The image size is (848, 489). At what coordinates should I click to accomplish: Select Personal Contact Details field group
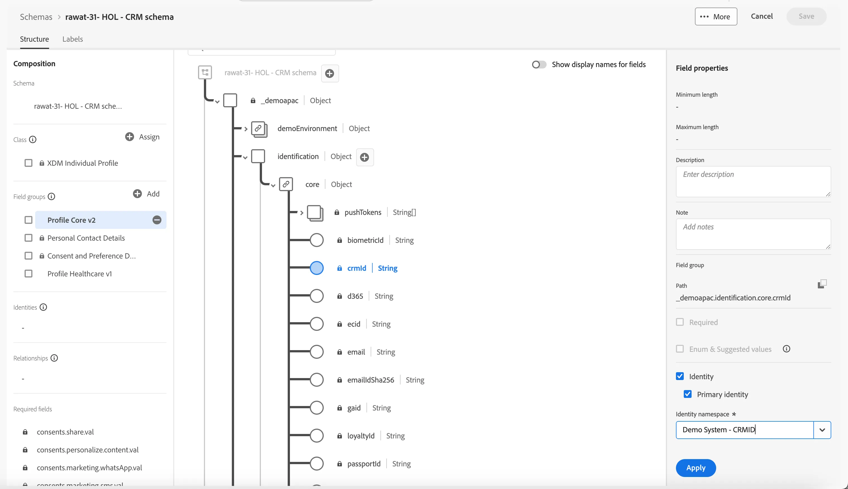(86, 238)
